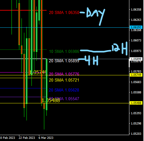Click the small red candle below 1.05488 line
The image size is (144, 141).
pyautogui.click(x=44, y=106)
